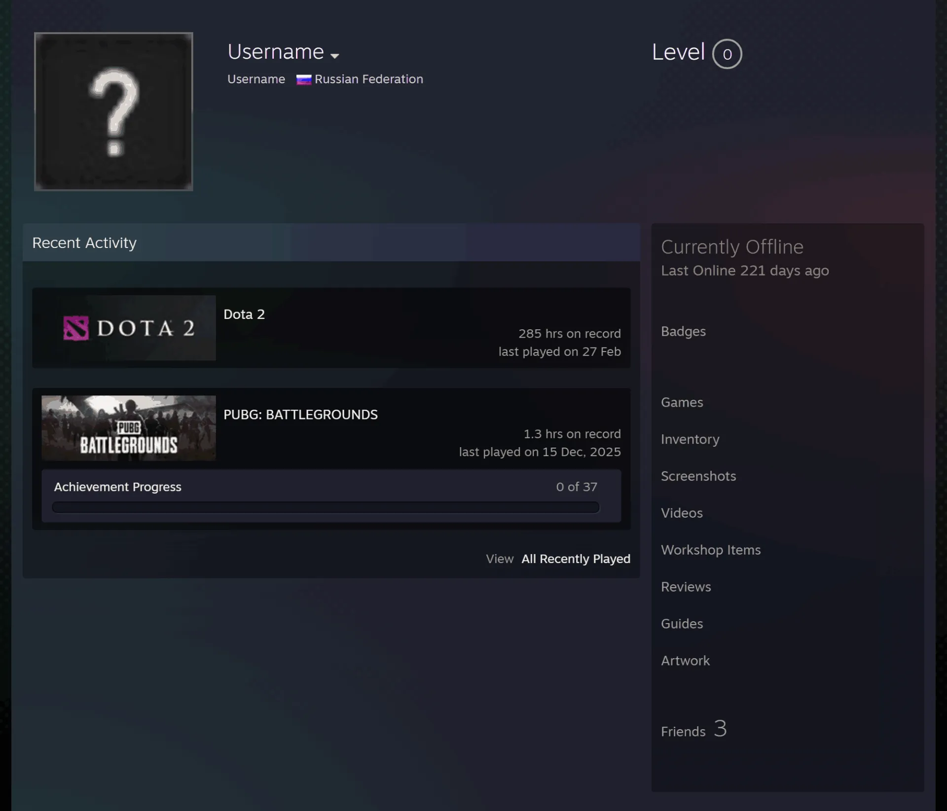
Task: Open the Friends list
Action: click(683, 732)
